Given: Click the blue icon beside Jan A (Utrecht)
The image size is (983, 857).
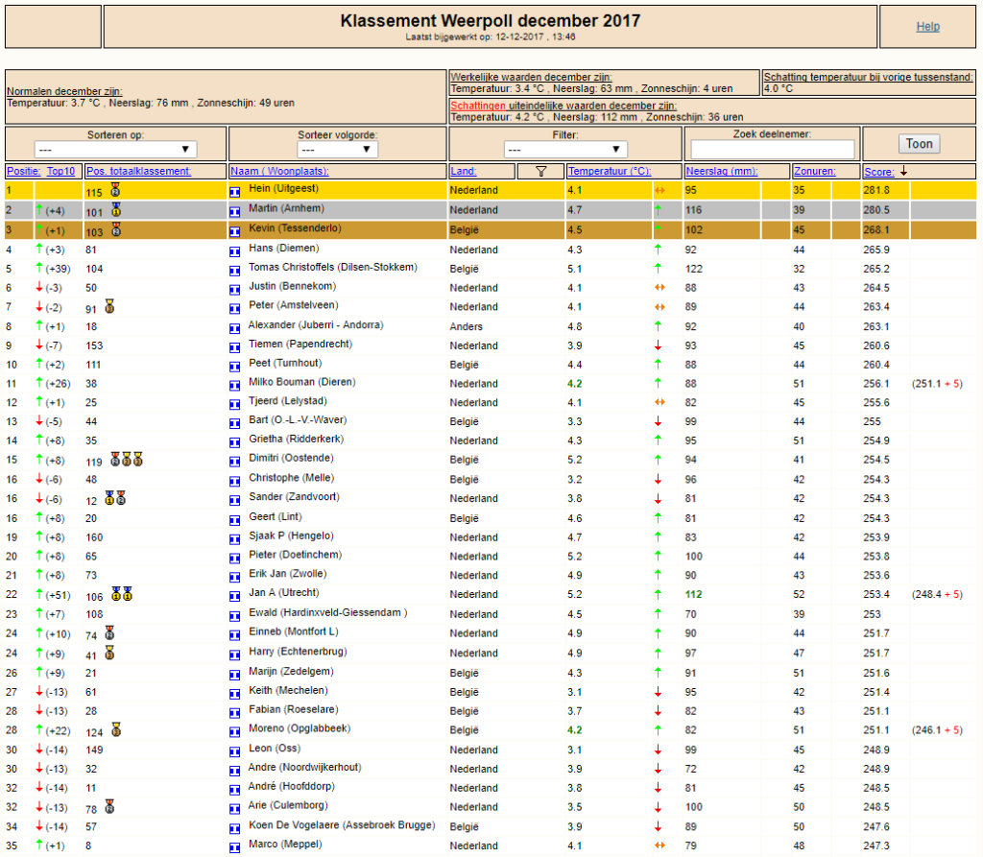Looking at the screenshot, I should pos(234,596).
